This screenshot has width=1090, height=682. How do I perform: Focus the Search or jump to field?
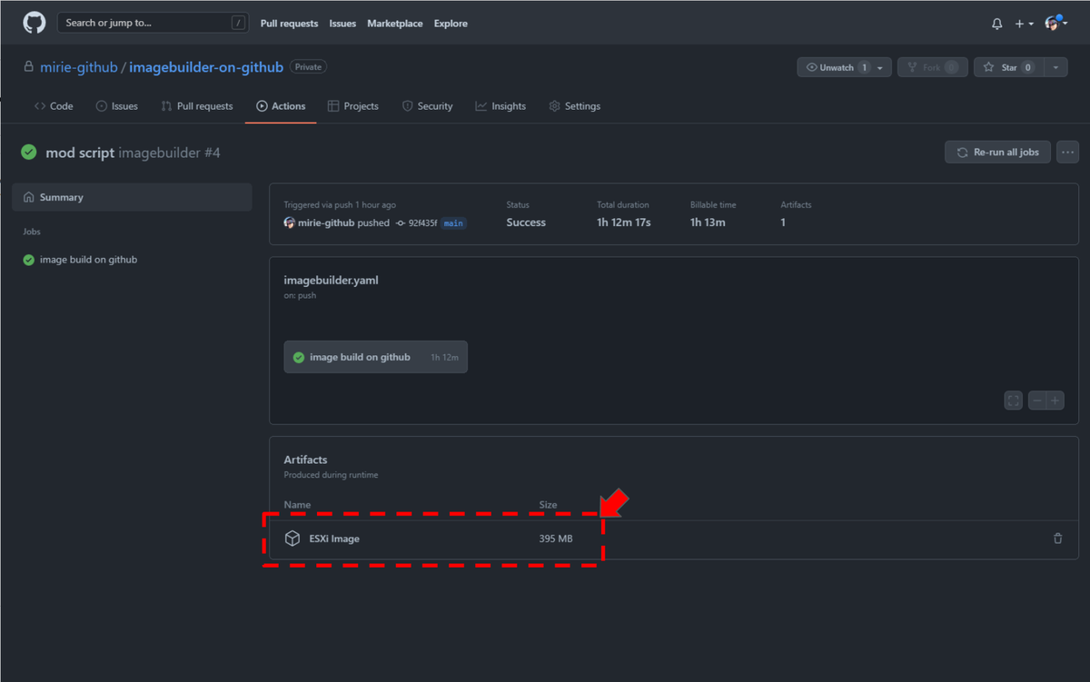pyautogui.click(x=153, y=23)
